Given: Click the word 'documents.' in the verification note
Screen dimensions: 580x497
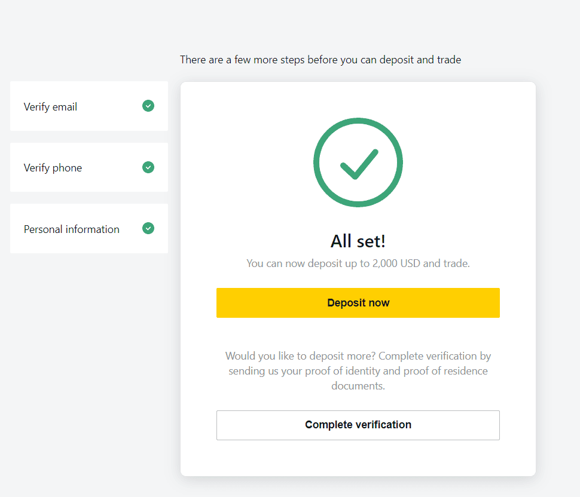Looking at the screenshot, I should tap(358, 386).
